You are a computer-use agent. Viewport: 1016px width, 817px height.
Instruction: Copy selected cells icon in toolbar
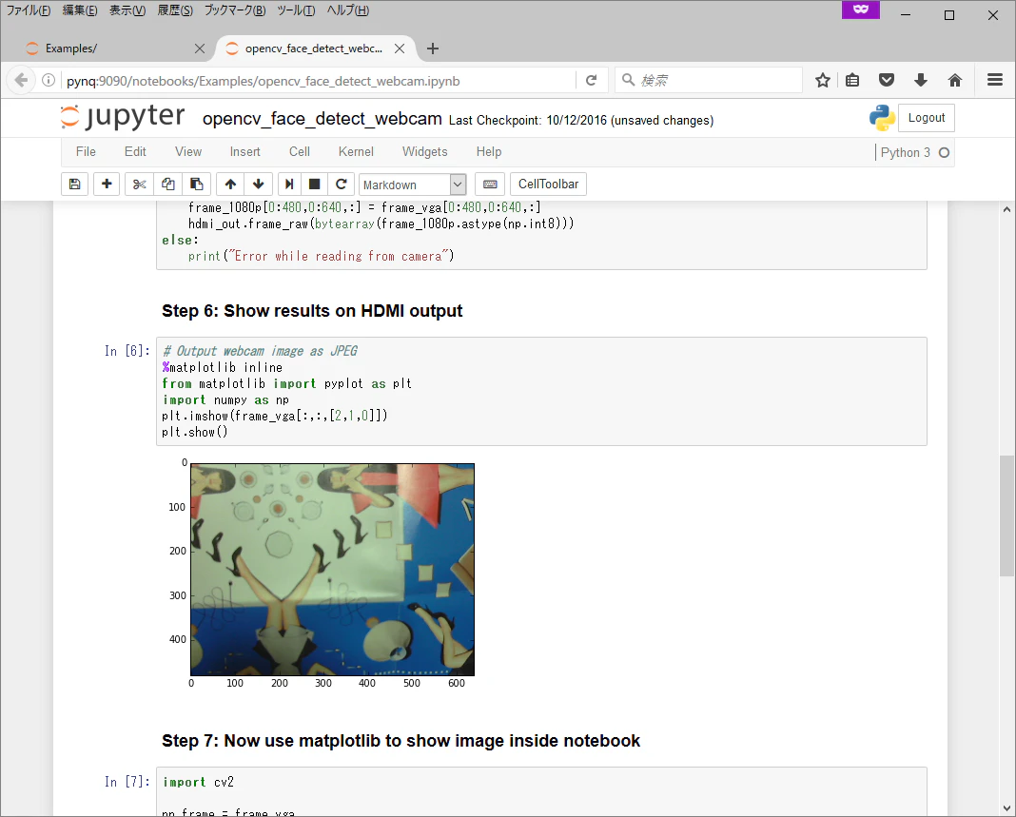167,184
